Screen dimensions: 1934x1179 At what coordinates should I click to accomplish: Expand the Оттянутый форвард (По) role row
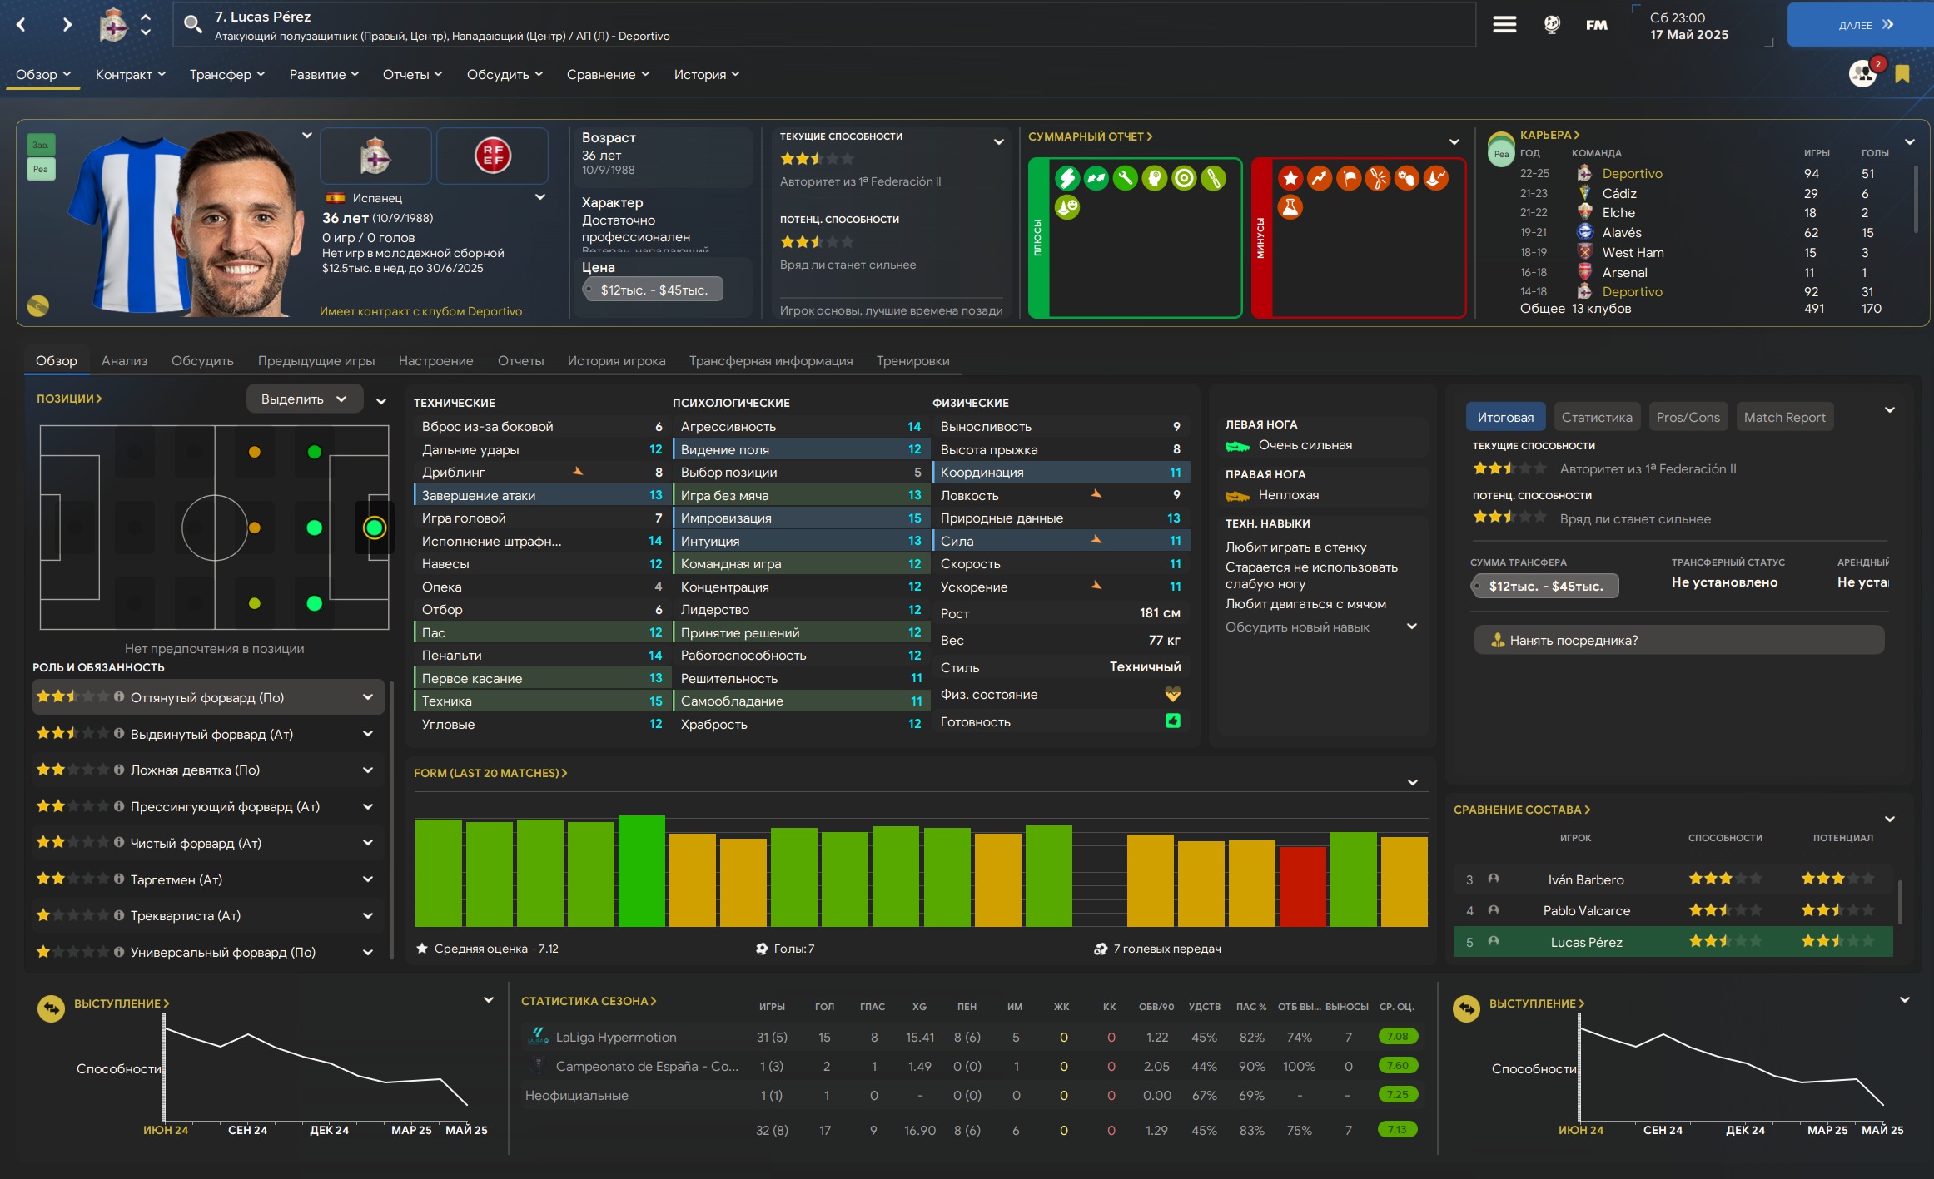(367, 697)
